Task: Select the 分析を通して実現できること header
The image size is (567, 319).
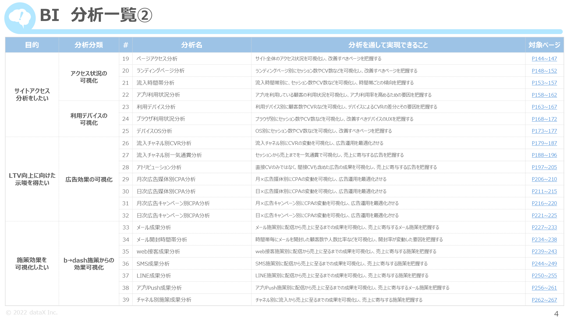Action: 388,45
